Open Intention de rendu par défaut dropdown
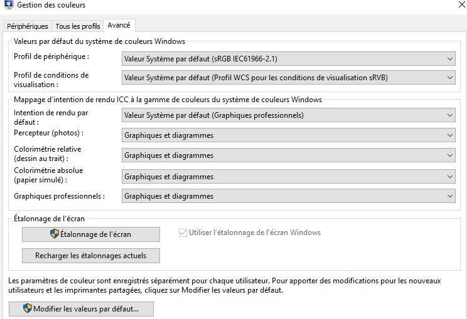Screen dimensions: 467x319 pyautogui.click(x=288, y=115)
